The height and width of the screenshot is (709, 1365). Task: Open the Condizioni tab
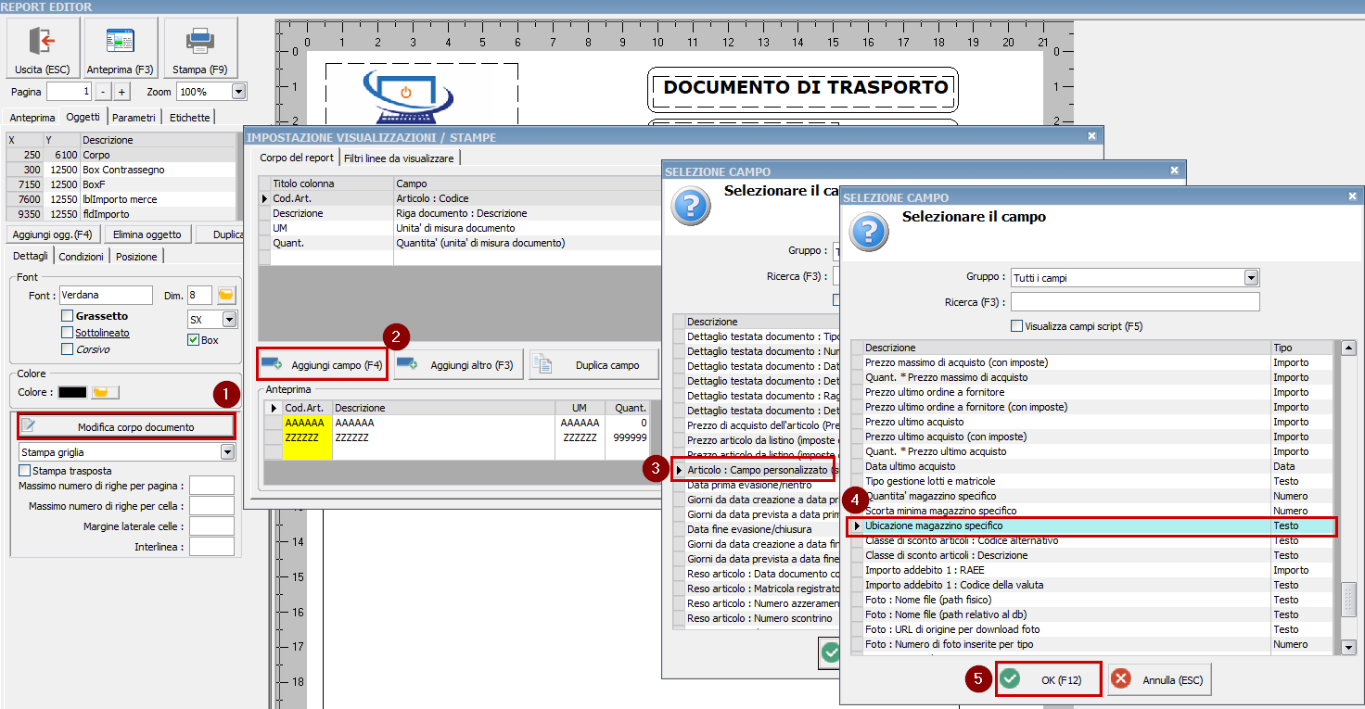pyautogui.click(x=82, y=257)
